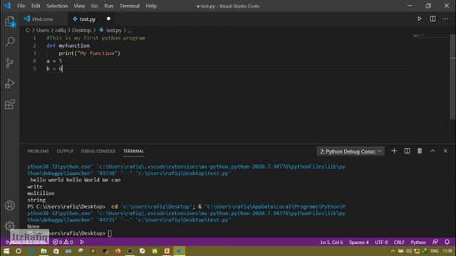Open the Accounts menu icon
Viewport: 456px width, 256px height.
click(9, 206)
